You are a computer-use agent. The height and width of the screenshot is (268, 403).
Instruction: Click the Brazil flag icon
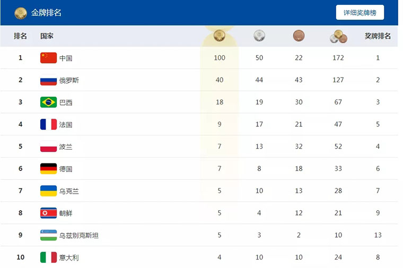pos(48,102)
